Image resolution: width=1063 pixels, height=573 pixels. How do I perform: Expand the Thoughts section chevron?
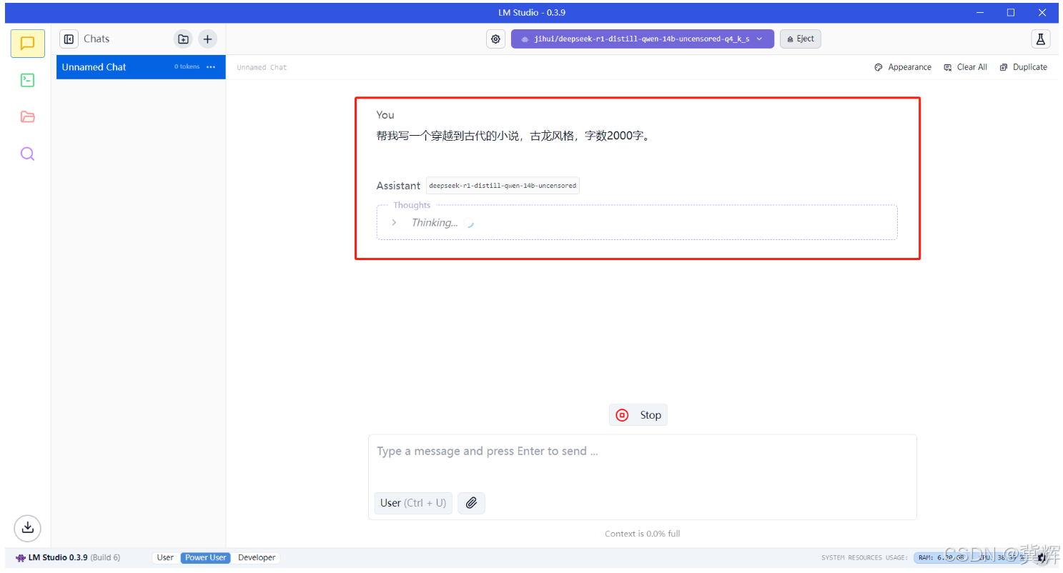pyautogui.click(x=394, y=223)
